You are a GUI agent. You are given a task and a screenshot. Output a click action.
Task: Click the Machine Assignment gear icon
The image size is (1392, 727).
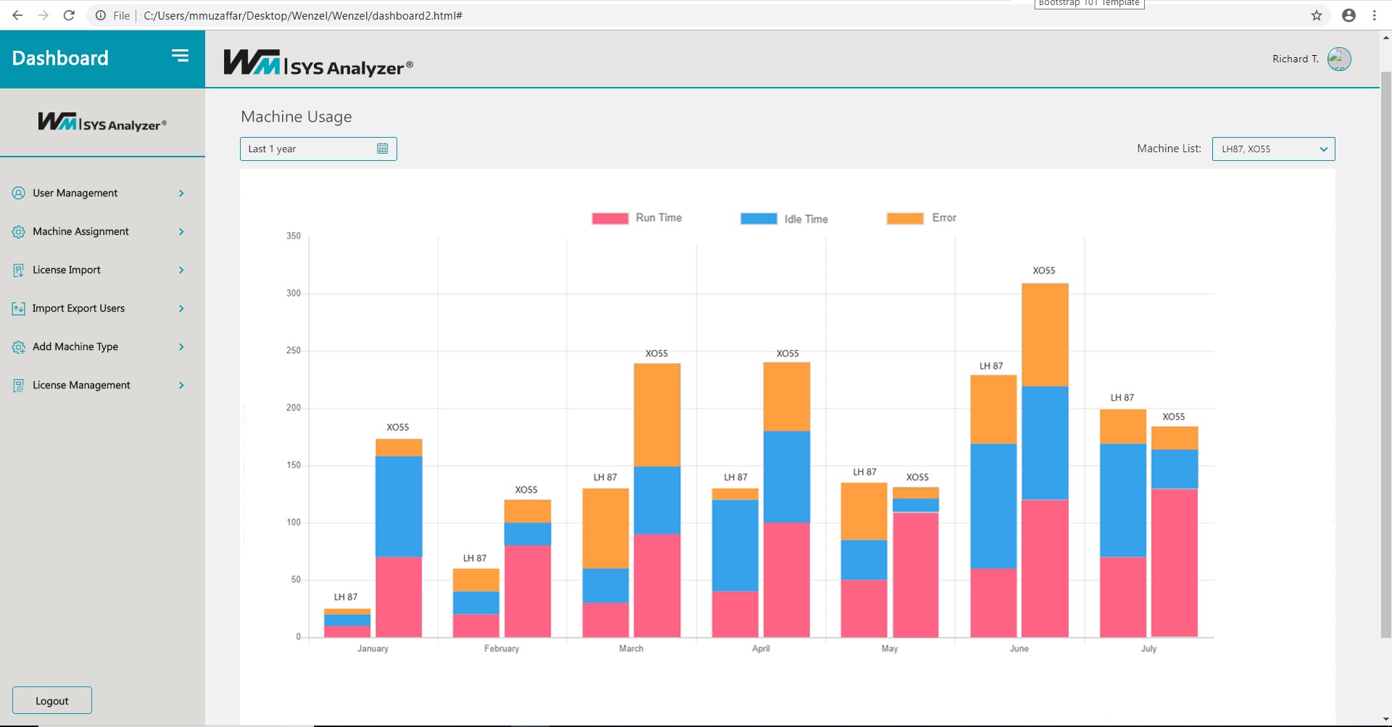[x=19, y=232]
